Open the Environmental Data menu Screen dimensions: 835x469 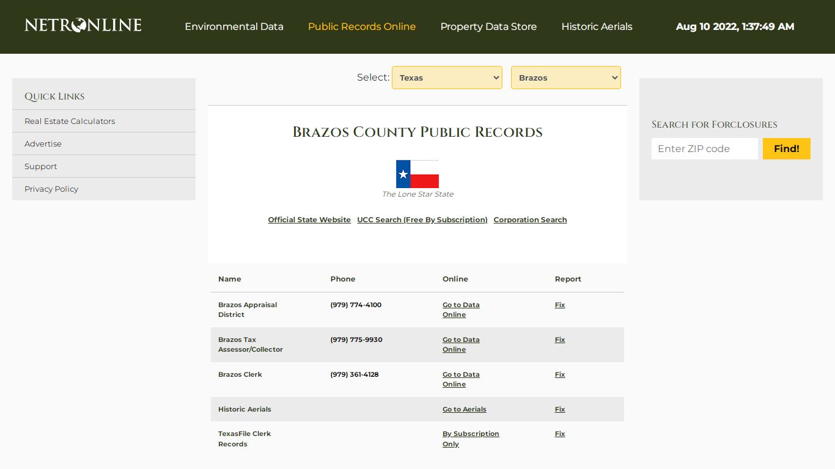234,26
